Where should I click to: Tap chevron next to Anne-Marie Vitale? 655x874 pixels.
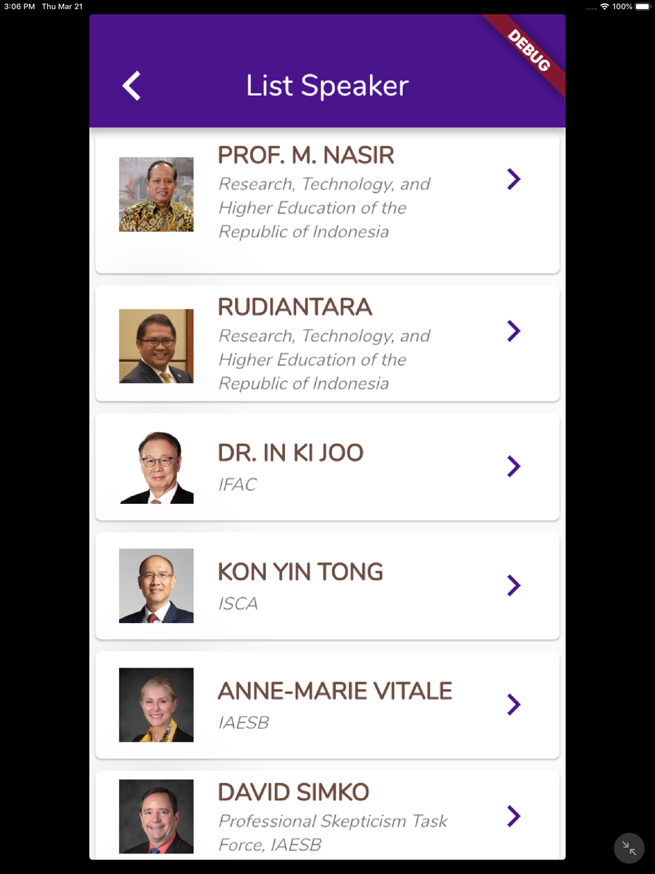coord(514,704)
